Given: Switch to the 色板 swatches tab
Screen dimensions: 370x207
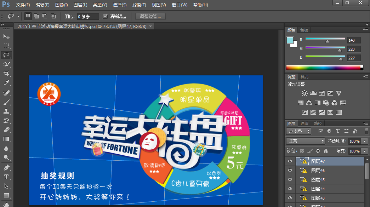Looking at the screenshot, I should click(x=304, y=30).
